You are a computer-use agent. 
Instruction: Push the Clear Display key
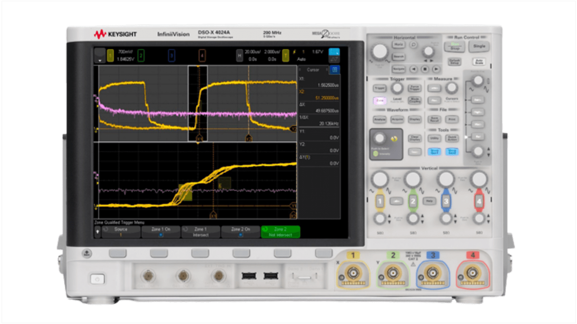[x=414, y=138]
